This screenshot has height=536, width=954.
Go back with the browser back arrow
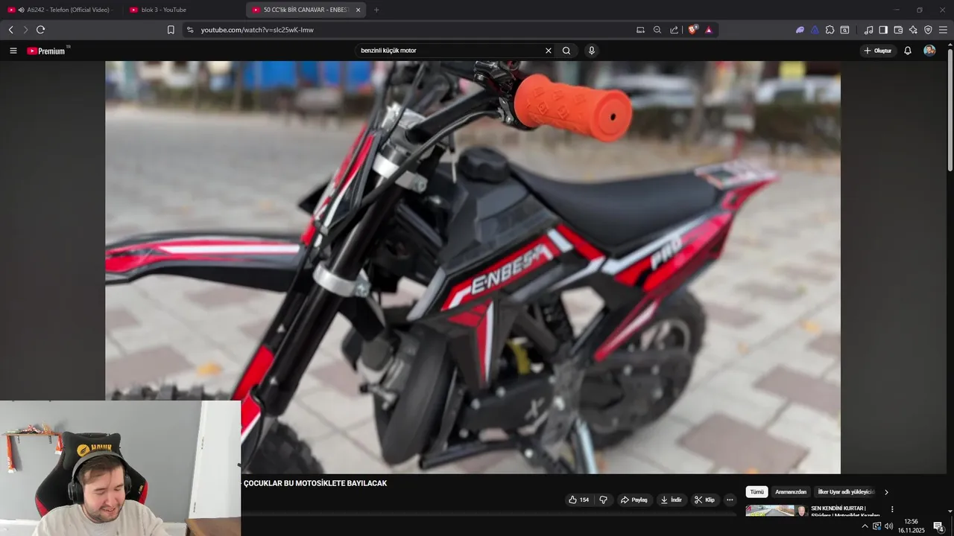click(x=11, y=30)
